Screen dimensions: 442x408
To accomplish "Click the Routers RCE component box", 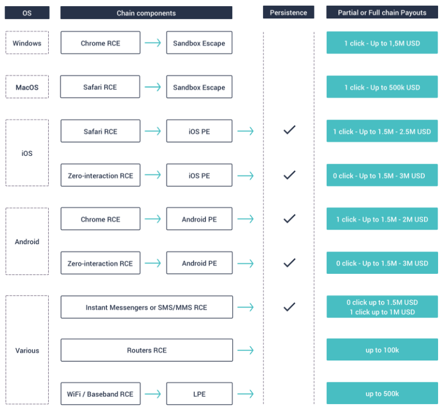I will 147,350.
